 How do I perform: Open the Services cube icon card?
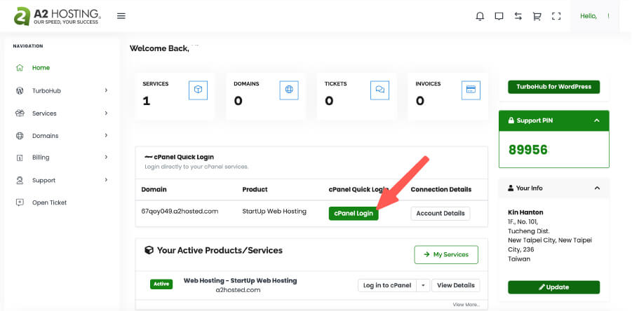click(x=198, y=90)
